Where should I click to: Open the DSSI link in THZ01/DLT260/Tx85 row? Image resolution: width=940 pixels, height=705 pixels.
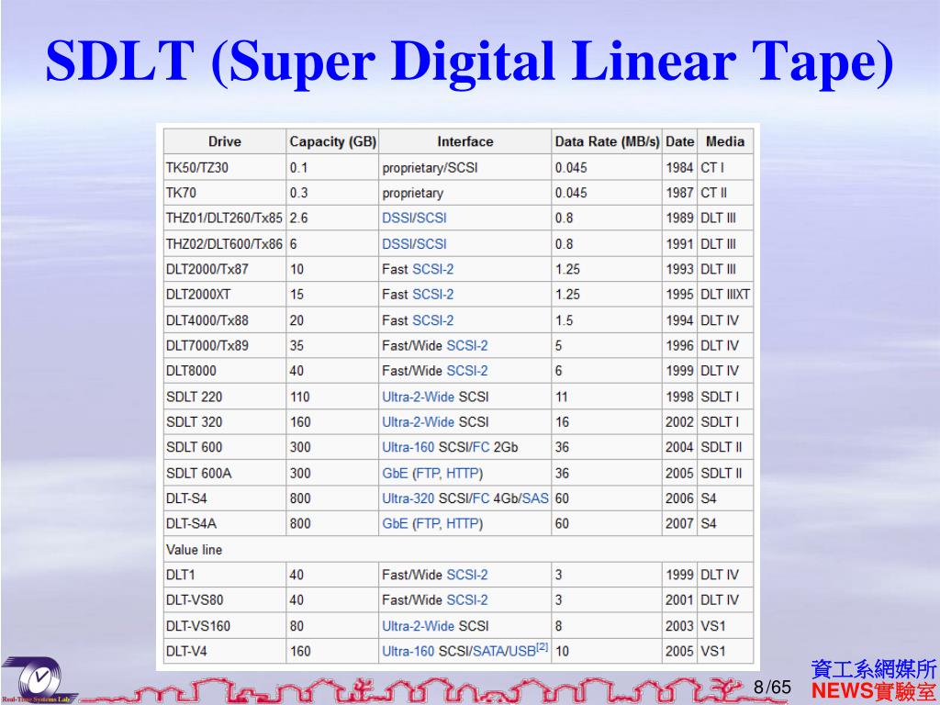[x=397, y=218]
